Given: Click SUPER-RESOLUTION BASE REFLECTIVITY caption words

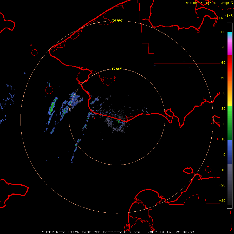Looking at the screenshot, I should pos(82,232).
